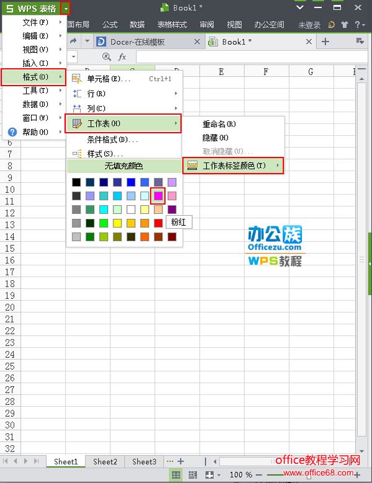This screenshot has width=372, height=483.
Task: Click the redo arrow icon
Action: (x=73, y=41)
